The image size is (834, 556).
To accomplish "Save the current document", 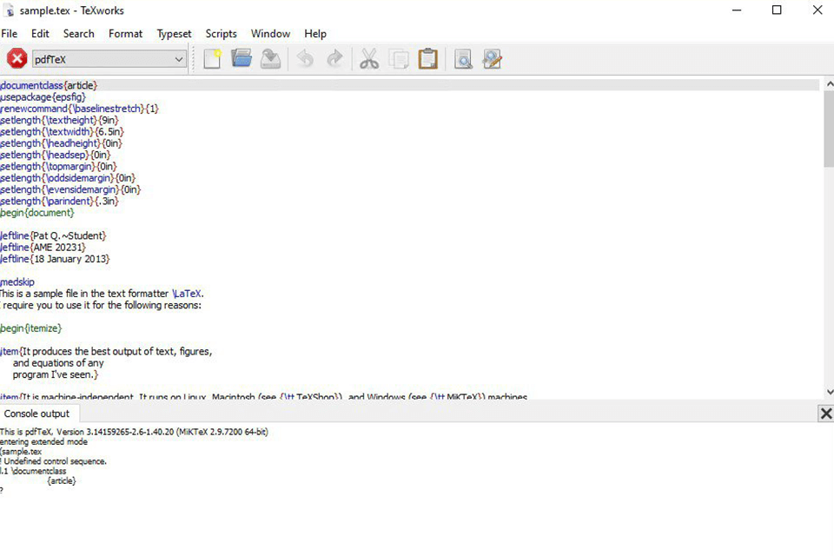I will 271,58.
